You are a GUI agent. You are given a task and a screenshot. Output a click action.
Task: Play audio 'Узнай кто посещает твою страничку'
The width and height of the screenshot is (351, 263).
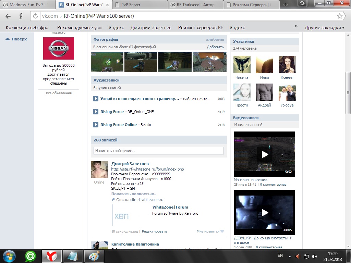96,99
